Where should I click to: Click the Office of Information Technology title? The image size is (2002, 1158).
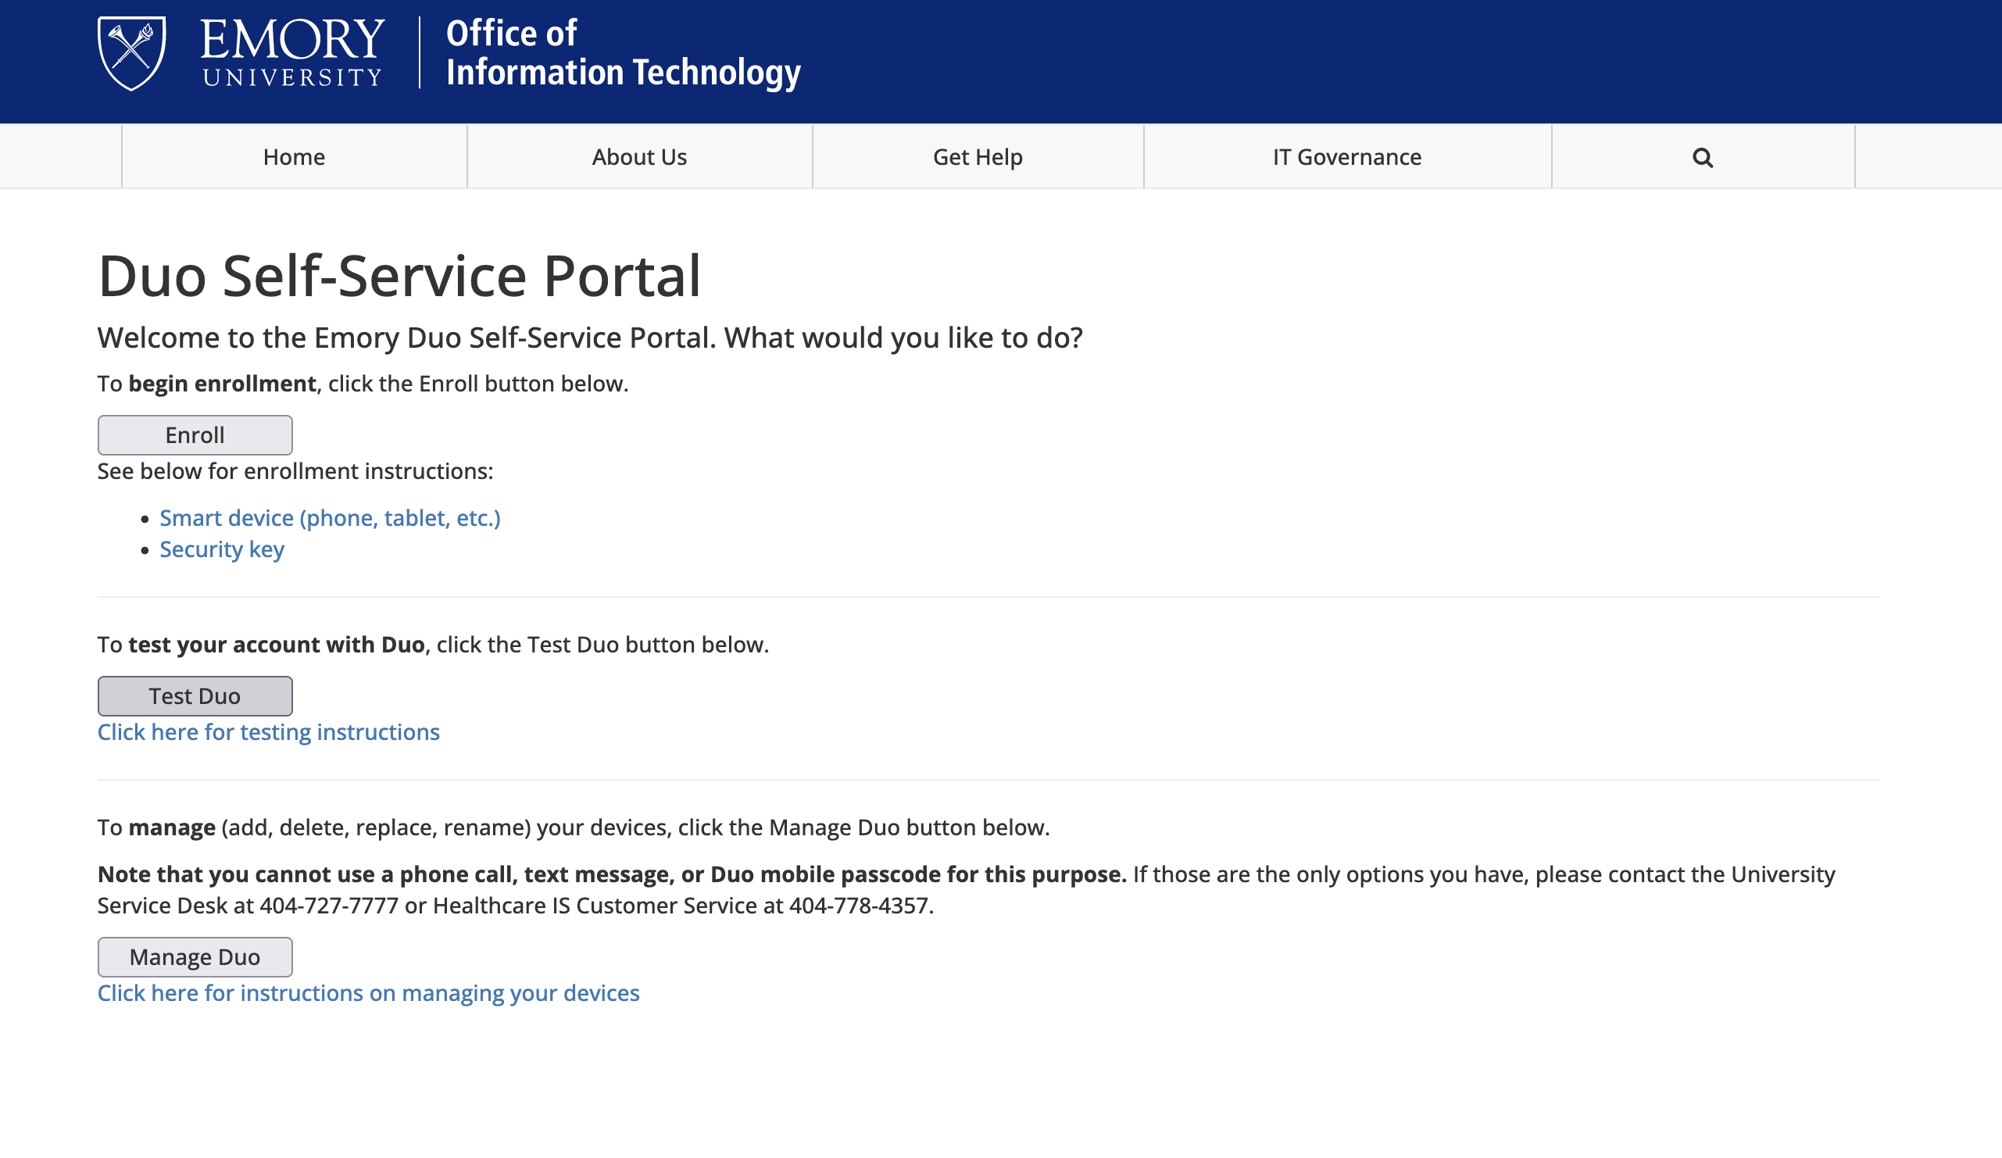(x=623, y=52)
